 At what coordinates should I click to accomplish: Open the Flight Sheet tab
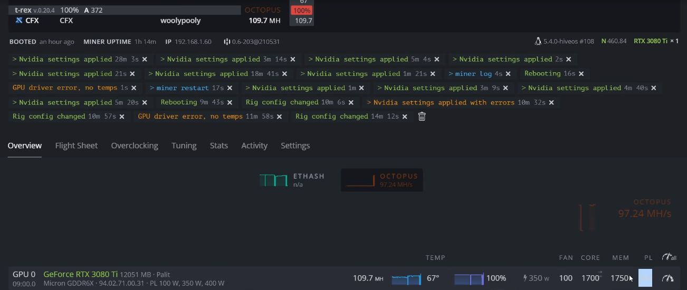pyautogui.click(x=77, y=146)
